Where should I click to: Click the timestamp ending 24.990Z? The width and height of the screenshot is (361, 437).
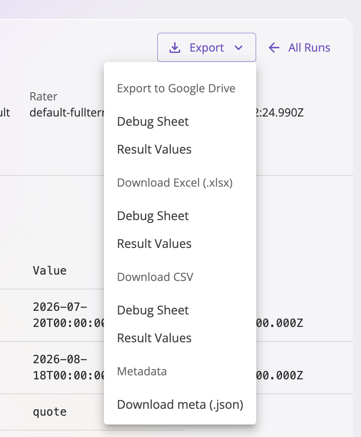click(x=279, y=112)
